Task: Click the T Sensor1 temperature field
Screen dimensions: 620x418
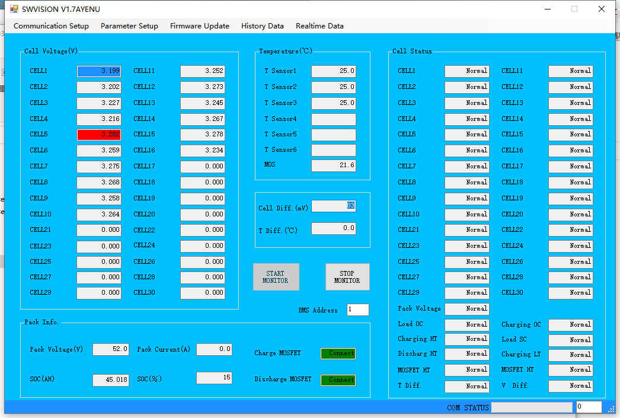Action: (x=334, y=71)
